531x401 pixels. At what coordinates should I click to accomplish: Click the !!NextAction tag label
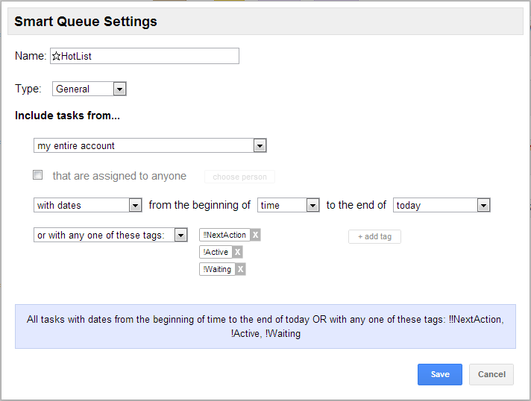point(224,235)
